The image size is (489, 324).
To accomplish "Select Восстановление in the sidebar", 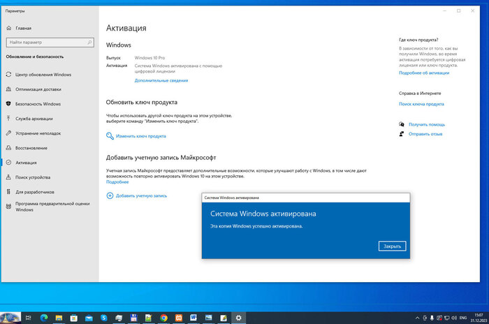I will [x=31, y=148].
